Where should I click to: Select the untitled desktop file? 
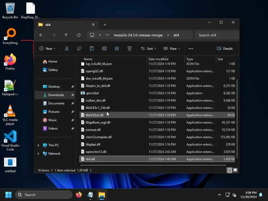pyautogui.click(x=10, y=165)
